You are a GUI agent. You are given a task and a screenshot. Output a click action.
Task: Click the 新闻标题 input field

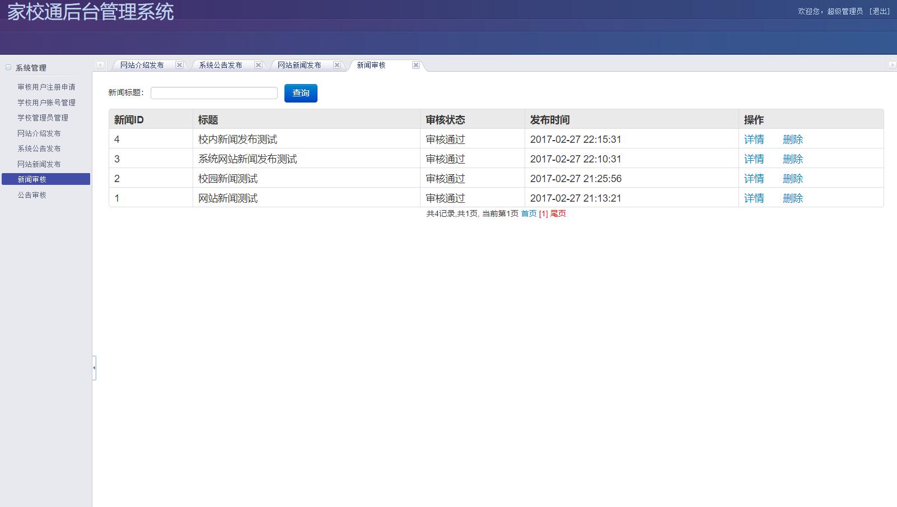click(x=214, y=92)
